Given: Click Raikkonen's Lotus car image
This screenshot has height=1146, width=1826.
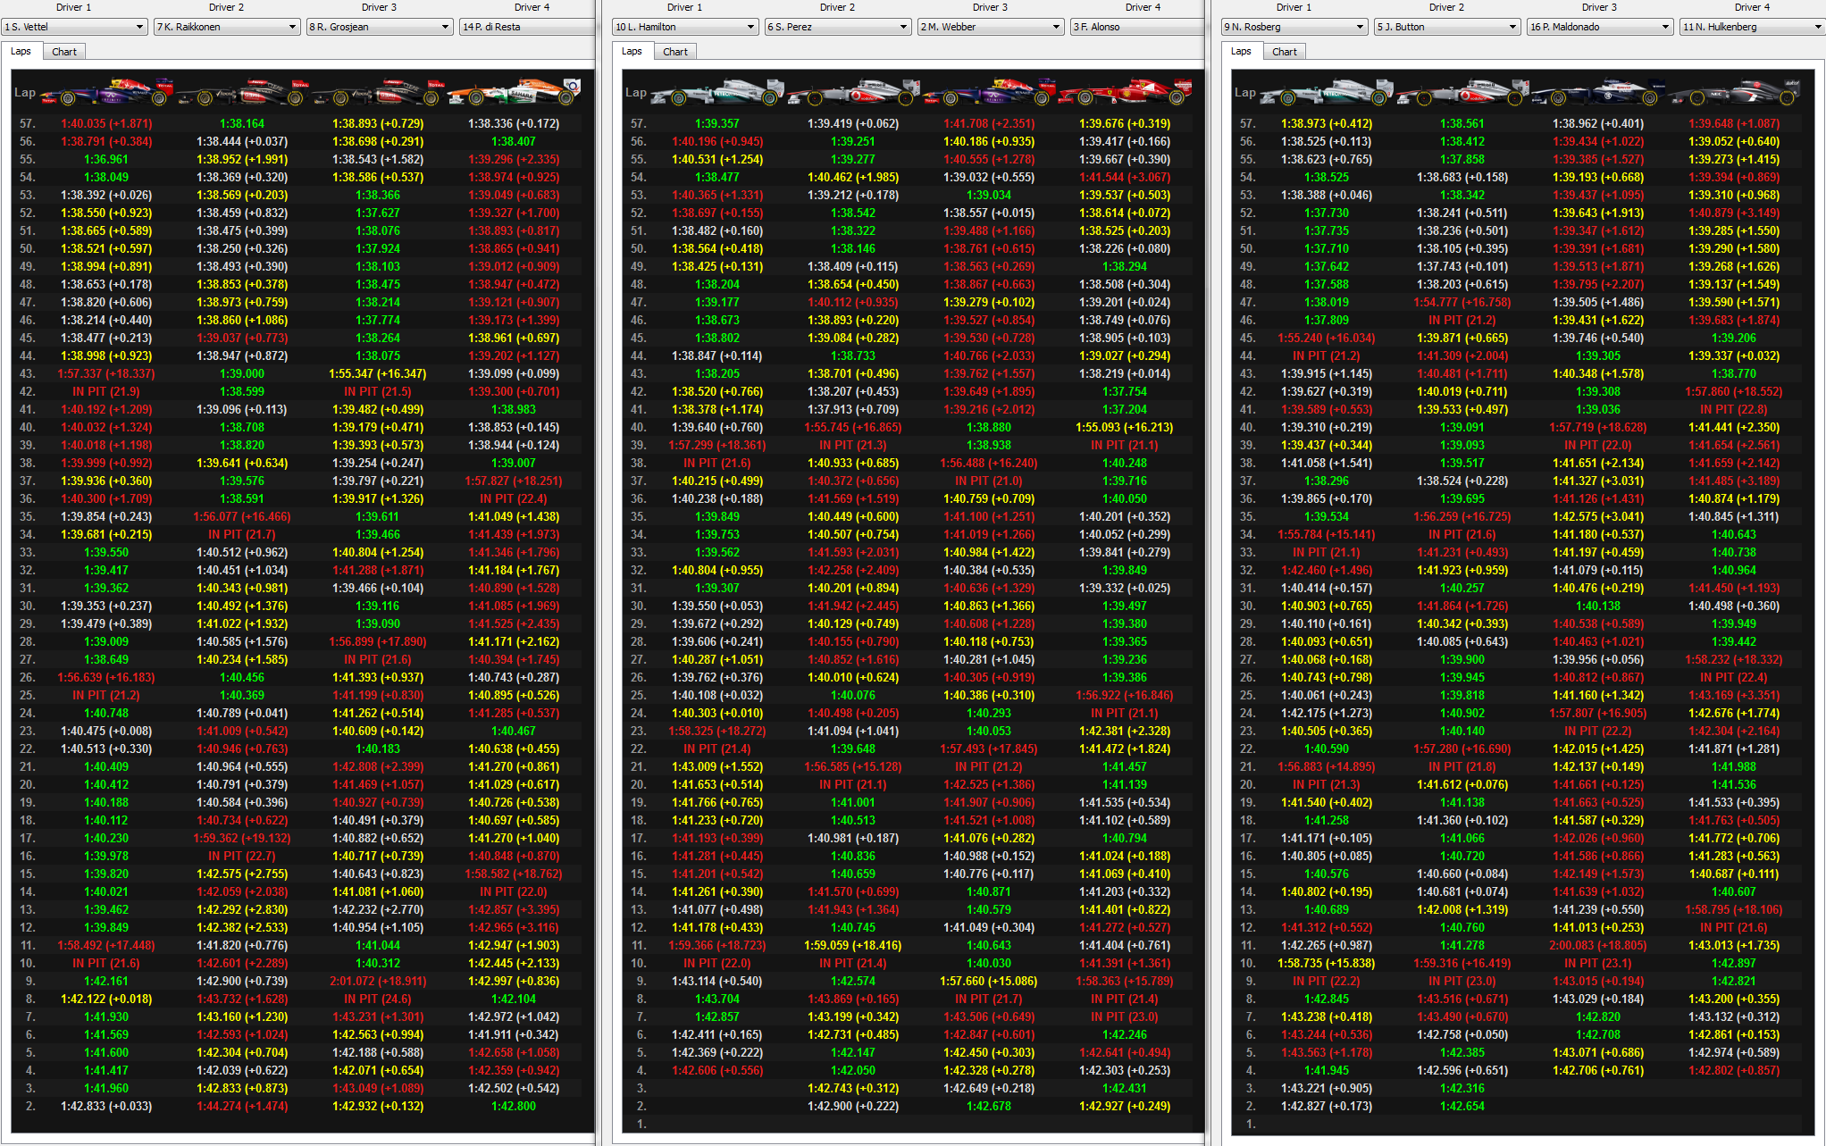Looking at the screenshot, I should click(241, 92).
